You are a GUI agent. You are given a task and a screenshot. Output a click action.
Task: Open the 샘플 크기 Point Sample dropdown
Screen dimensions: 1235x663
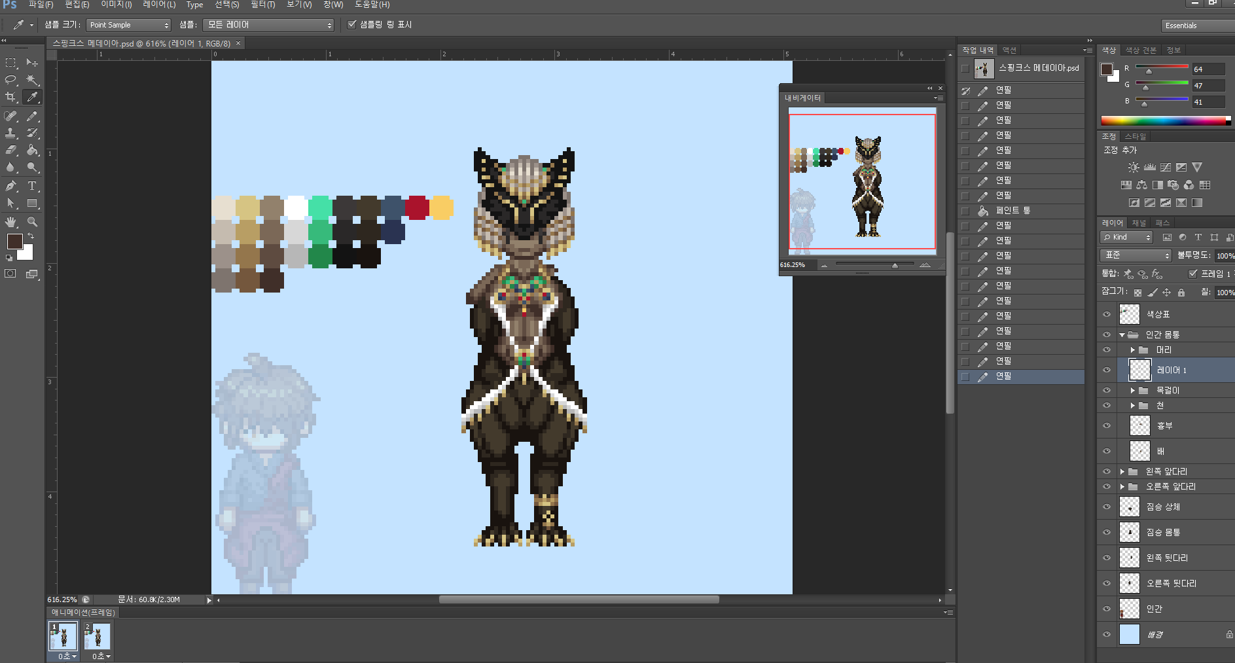click(x=129, y=25)
